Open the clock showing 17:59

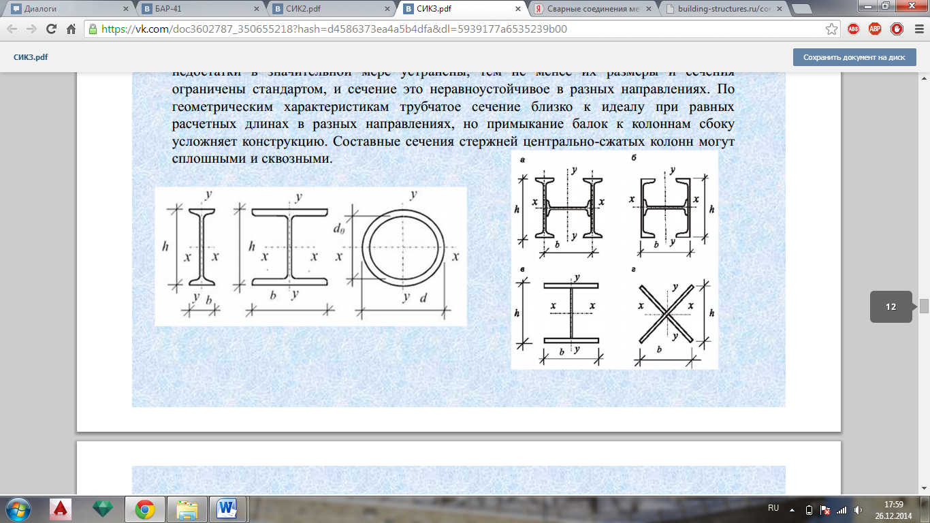894,509
